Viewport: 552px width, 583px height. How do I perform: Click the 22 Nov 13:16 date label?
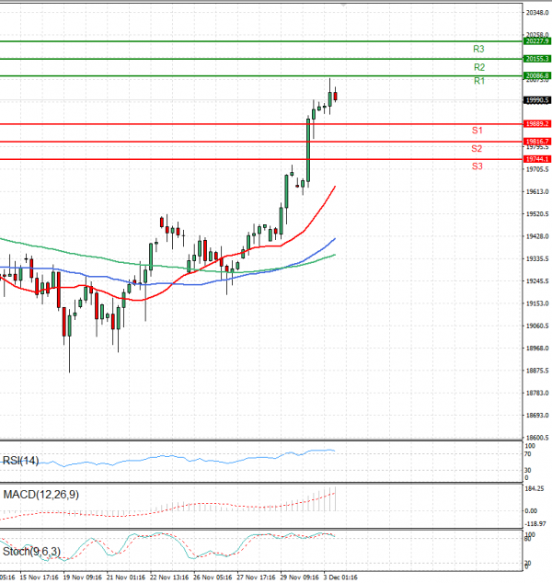169,577
